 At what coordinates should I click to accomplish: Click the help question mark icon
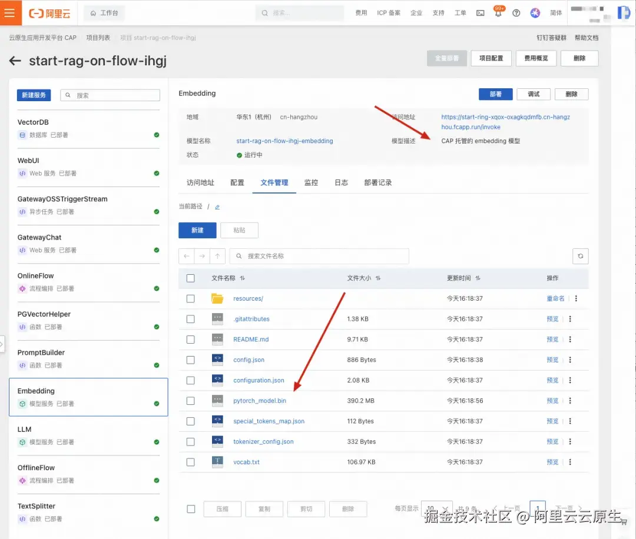(x=516, y=12)
